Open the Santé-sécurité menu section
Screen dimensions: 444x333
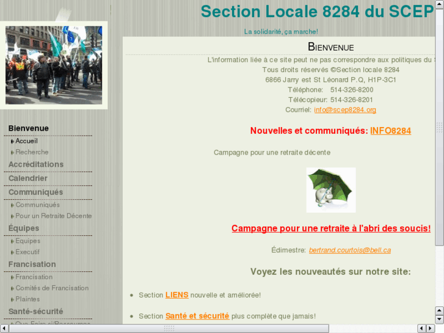click(35, 312)
